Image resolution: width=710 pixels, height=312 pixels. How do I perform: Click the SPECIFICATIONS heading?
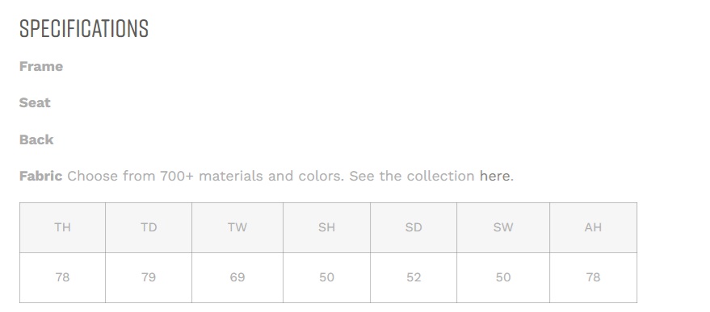pyautogui.click(x=84, y=28)
